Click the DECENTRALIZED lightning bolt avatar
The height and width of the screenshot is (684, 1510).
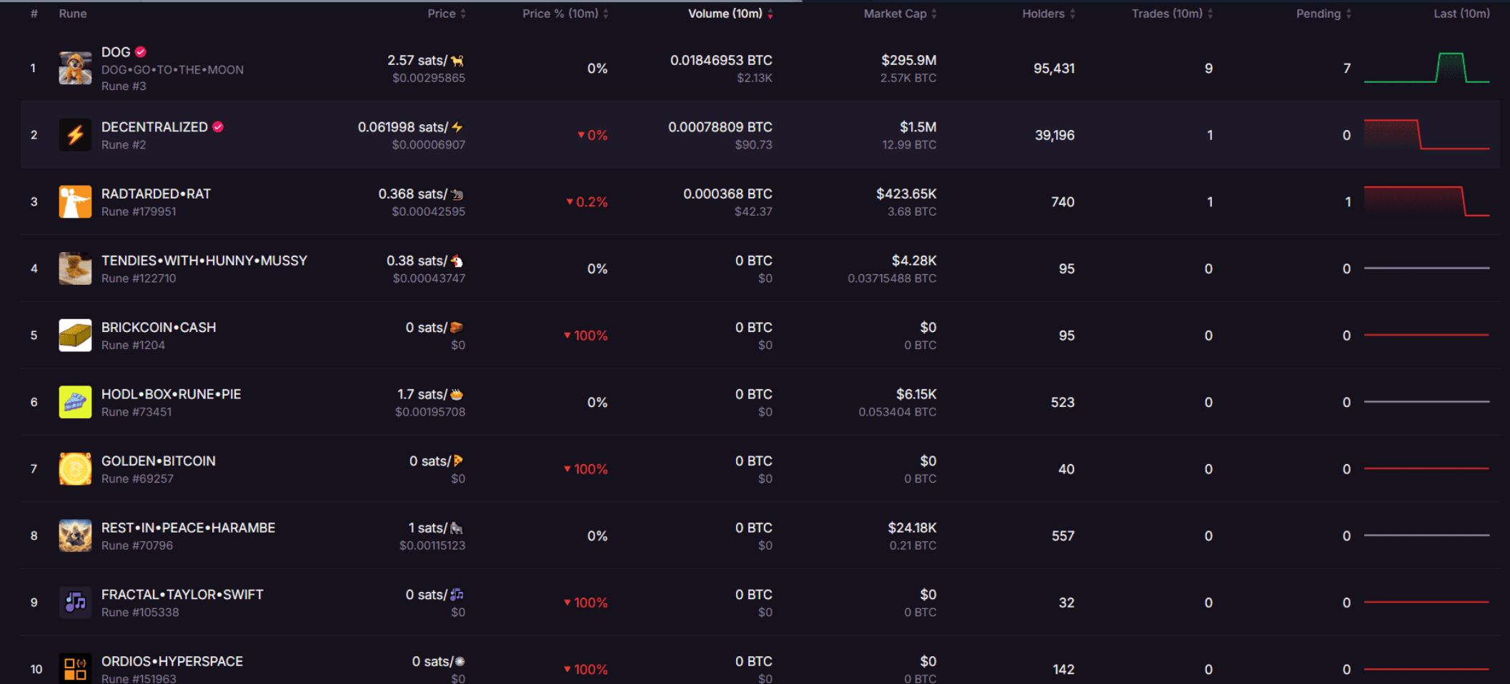[75, 135]
